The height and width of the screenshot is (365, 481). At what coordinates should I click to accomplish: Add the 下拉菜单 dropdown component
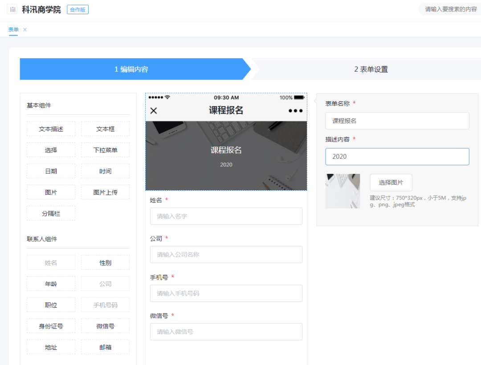point(105,150)
